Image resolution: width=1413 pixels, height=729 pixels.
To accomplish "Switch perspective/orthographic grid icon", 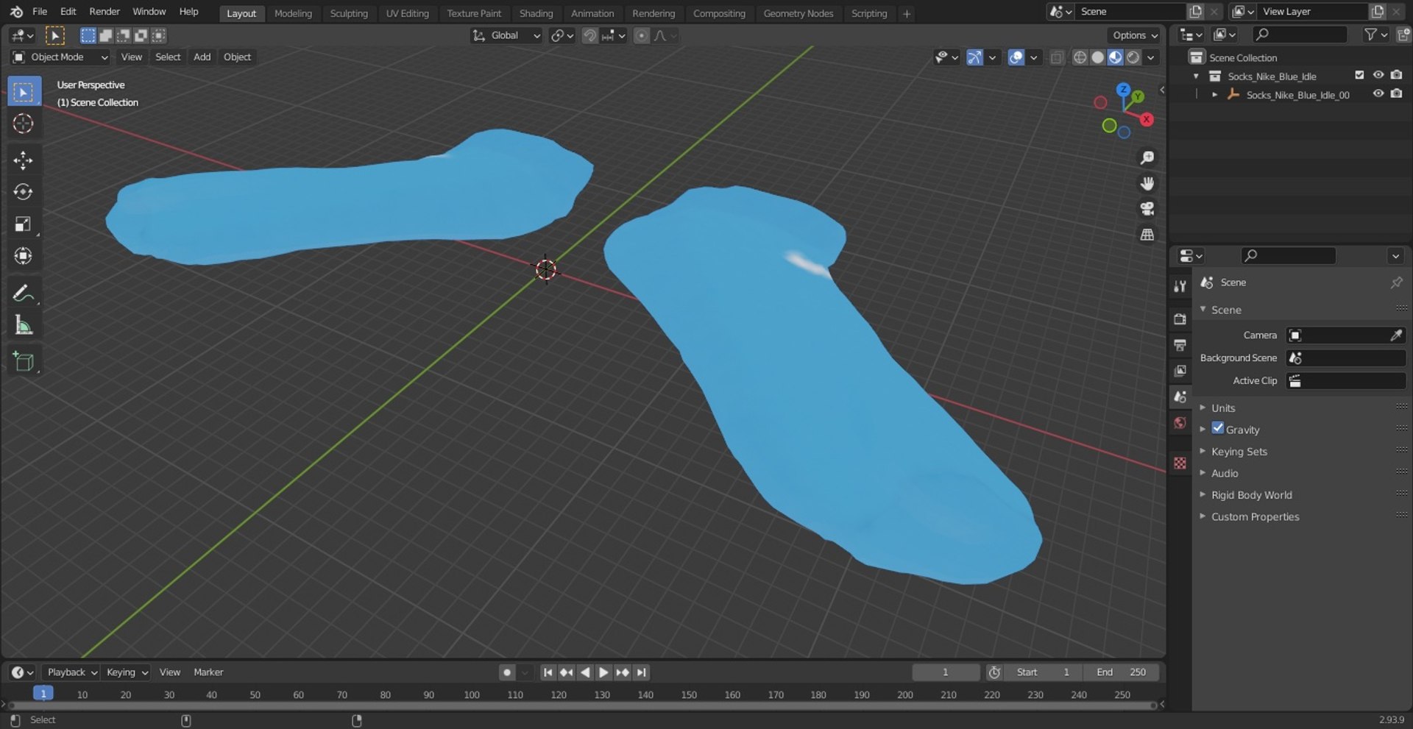I will point(1147,235).
